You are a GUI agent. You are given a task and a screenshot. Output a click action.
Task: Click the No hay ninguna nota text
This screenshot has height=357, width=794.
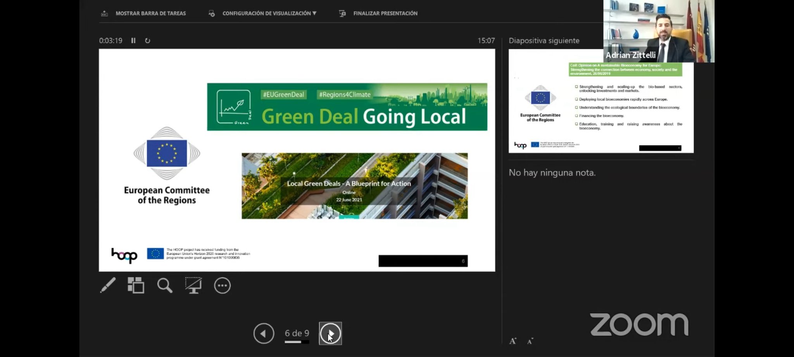click(x=552, y=173)
